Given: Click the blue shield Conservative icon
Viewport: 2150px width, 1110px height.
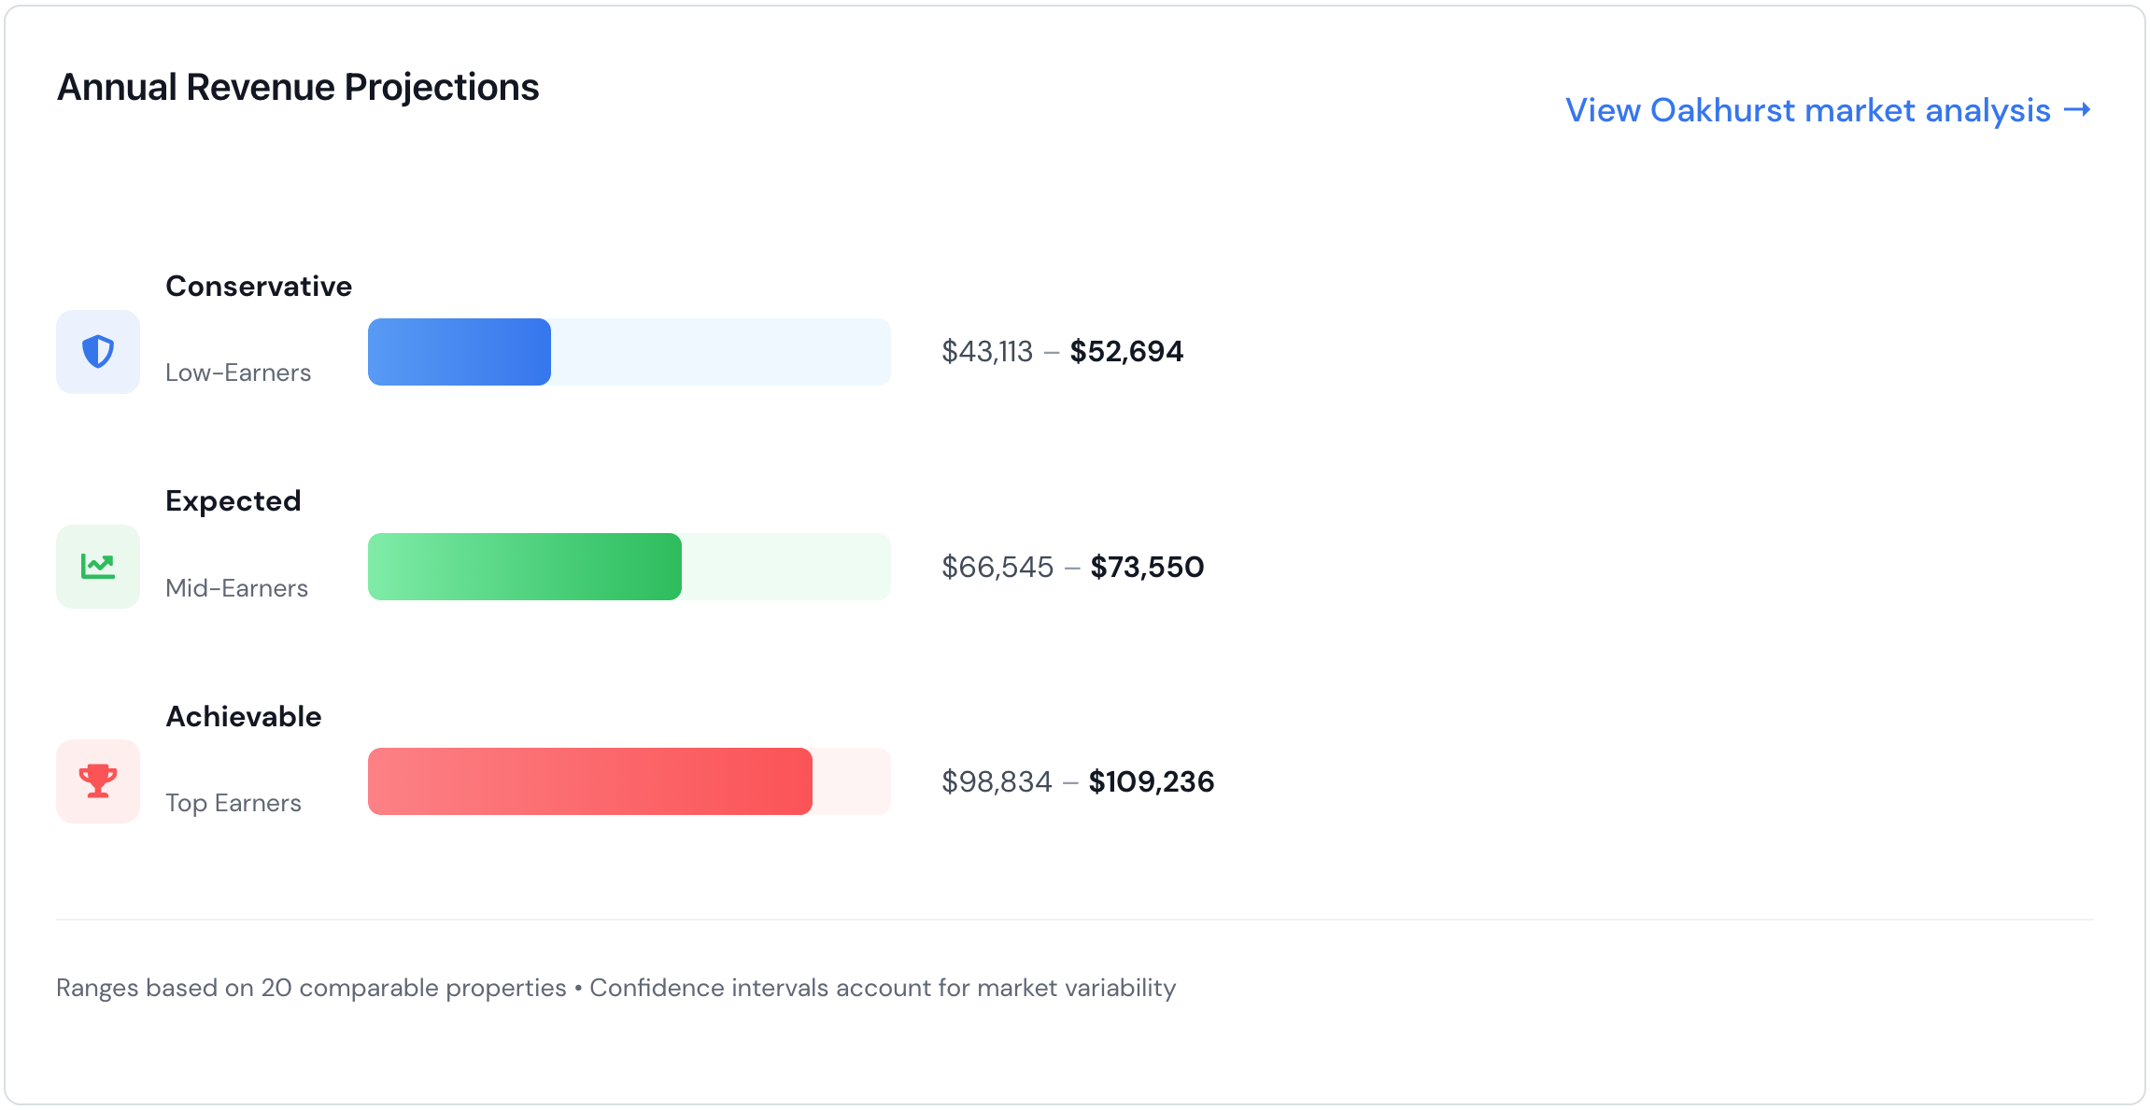Looking at the screenshot, I should (x=98, y=352).
